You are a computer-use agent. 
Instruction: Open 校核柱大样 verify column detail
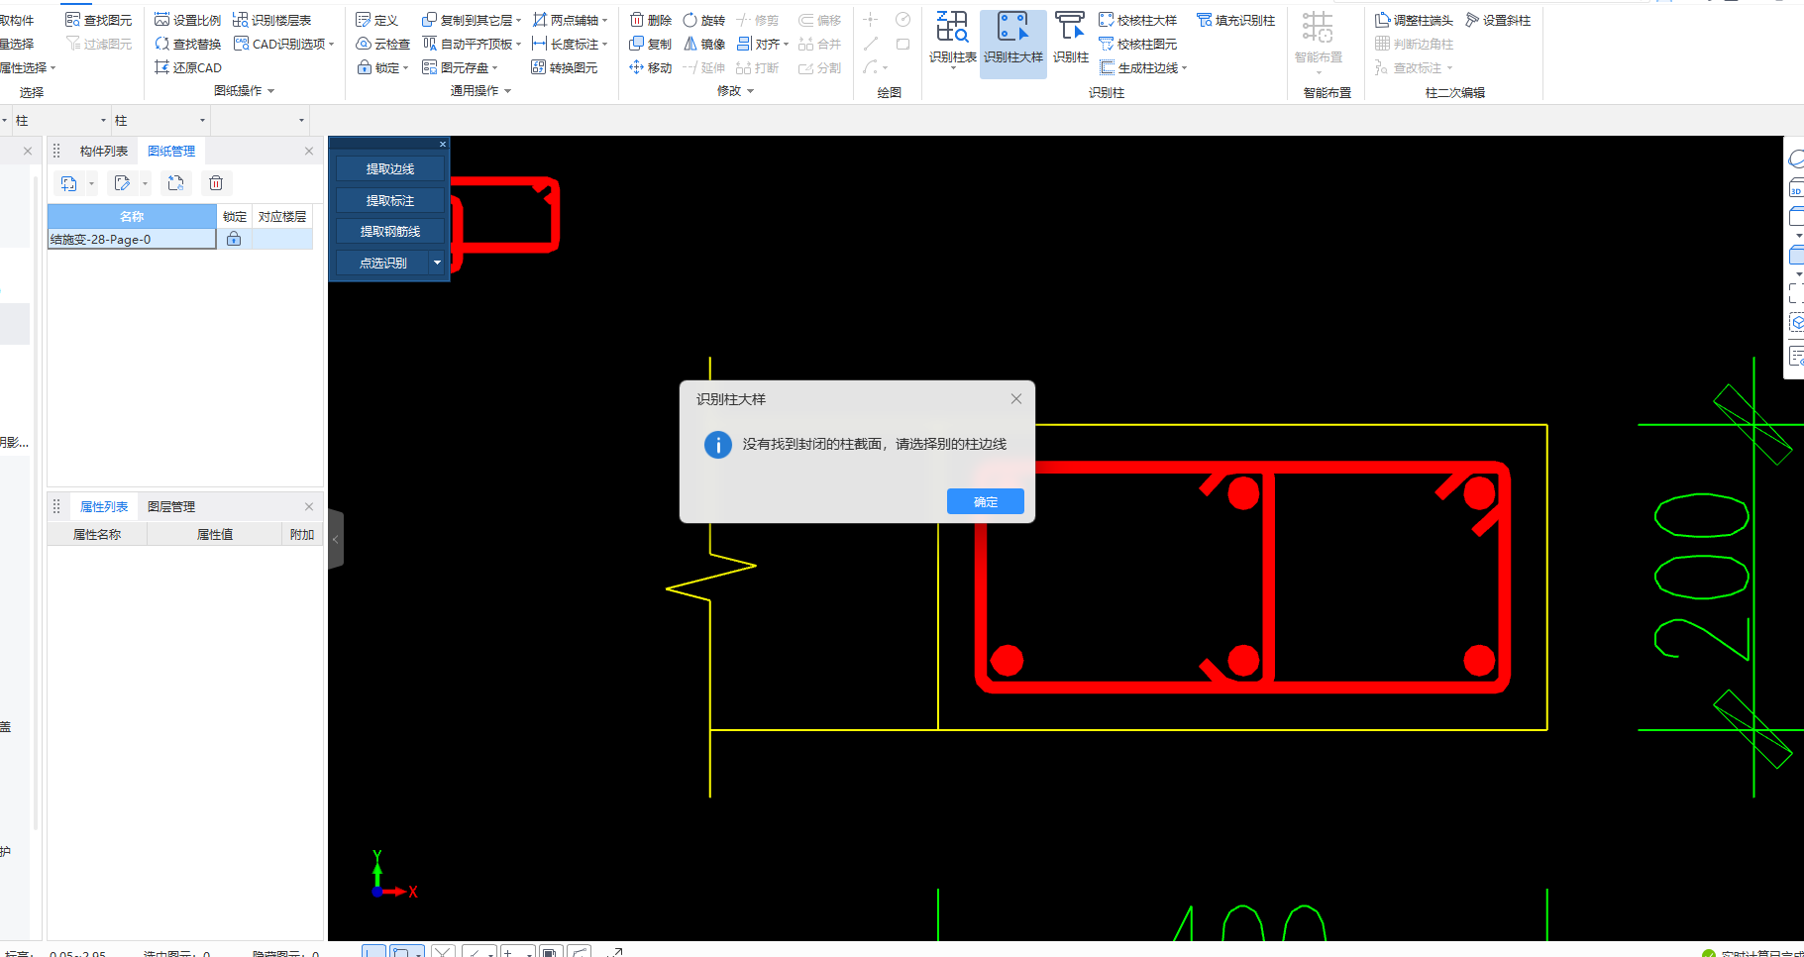pos(1137,20)
